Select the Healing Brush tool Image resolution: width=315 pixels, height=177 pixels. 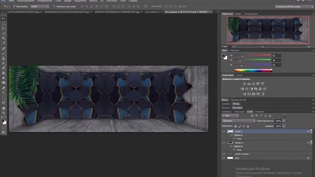click(3, 48)
